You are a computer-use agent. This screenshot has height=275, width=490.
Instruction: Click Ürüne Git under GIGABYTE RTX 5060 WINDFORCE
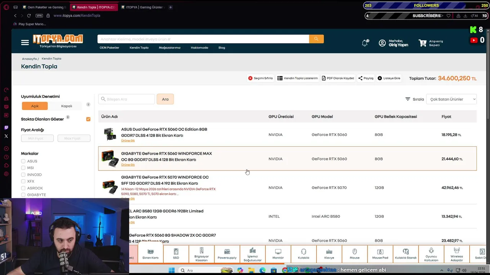[128, 165]
